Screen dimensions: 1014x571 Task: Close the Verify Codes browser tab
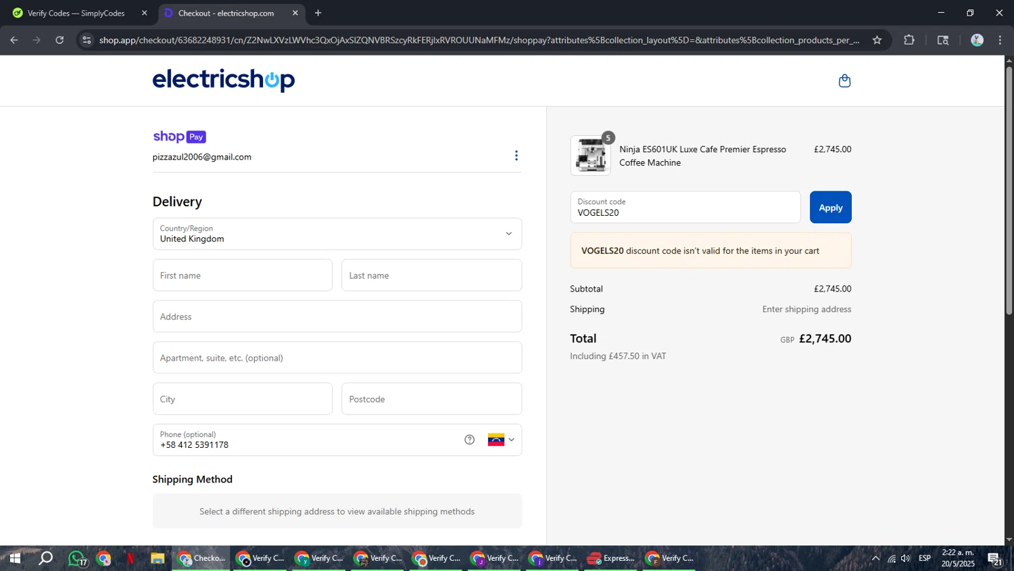pos(144,13)
